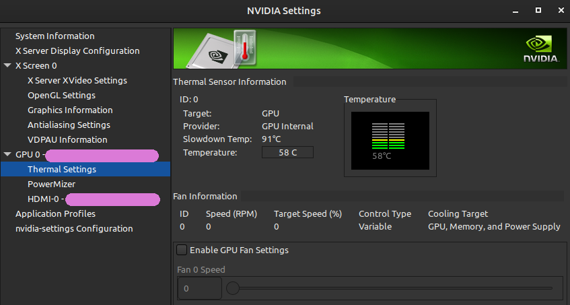The image size is (570, 305).
Task: Open Antialiasing Settings page
Action: point(69,125)
